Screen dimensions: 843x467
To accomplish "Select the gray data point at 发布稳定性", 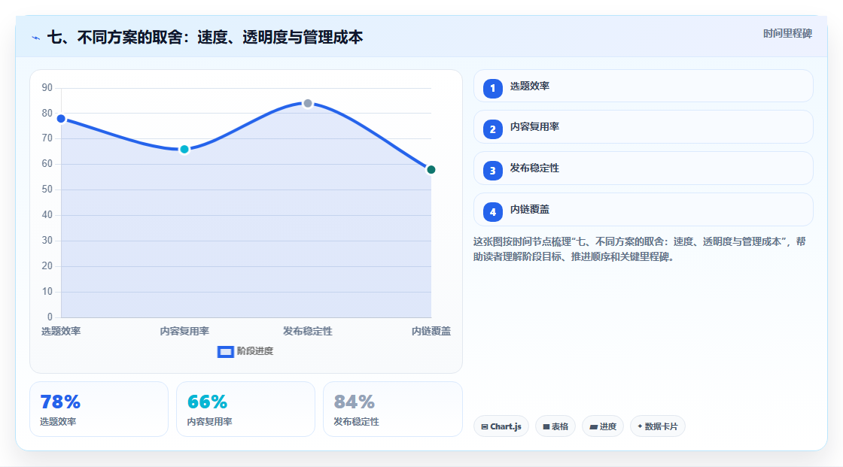I will coord(308,103).
